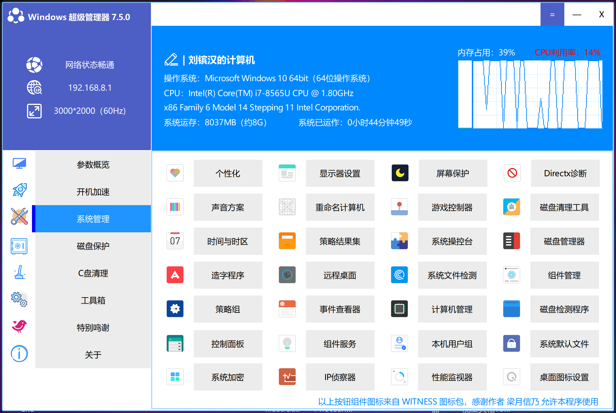Click the grid globe icon beside 重命名计算机
The image size is (616, 413).
pos(287,207)
